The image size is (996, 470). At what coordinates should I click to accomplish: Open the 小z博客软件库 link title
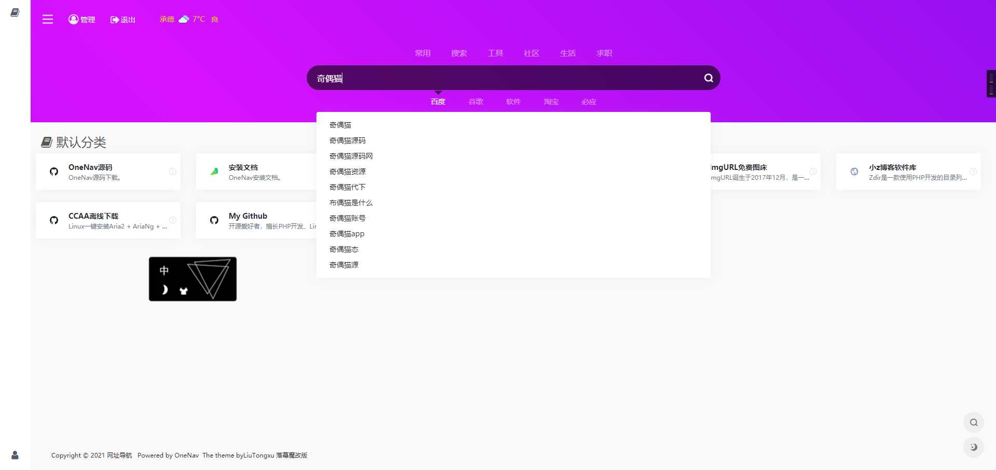[x=893, y=167]
